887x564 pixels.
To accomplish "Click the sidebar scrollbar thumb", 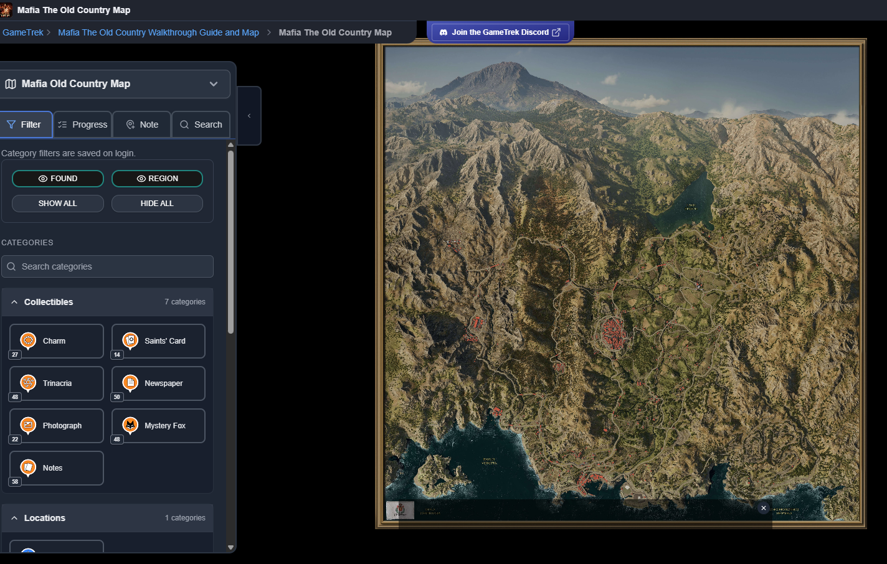I will (x=230, y=242).
